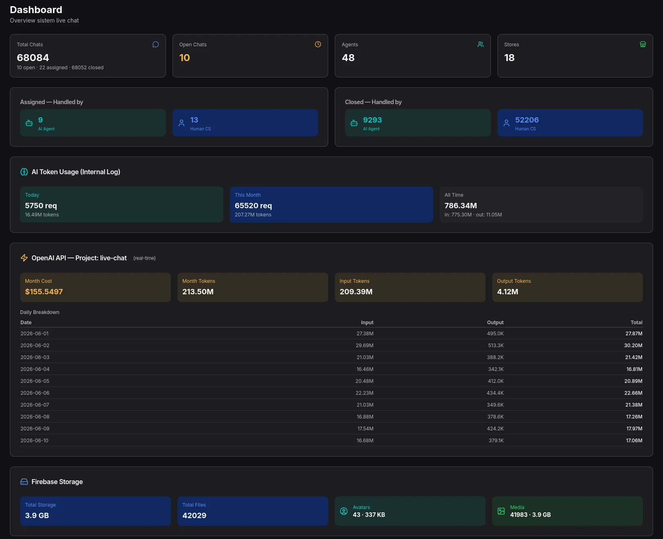Click the Month Tokens value 213.50M

198,292
